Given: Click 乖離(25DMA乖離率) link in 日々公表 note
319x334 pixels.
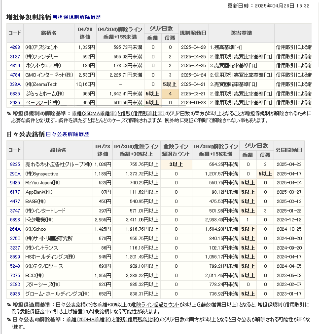Looking at the screenshot, I should [x=89, y=320].
